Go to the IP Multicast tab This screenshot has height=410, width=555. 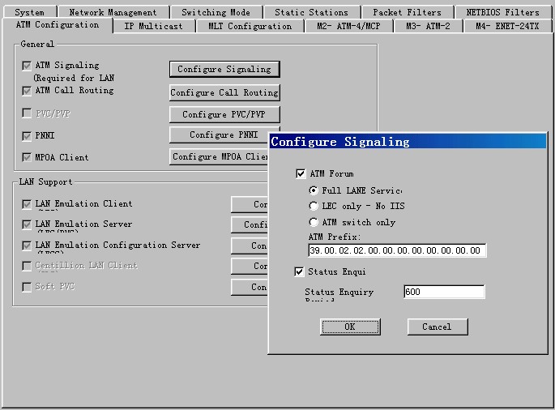click(153, 26)
